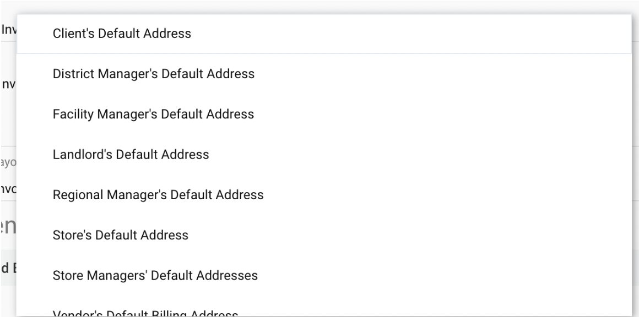The width and height of the screenshot is (639, 317).
Task: Select the option mentioning Facility Manager
Action: 153,114
